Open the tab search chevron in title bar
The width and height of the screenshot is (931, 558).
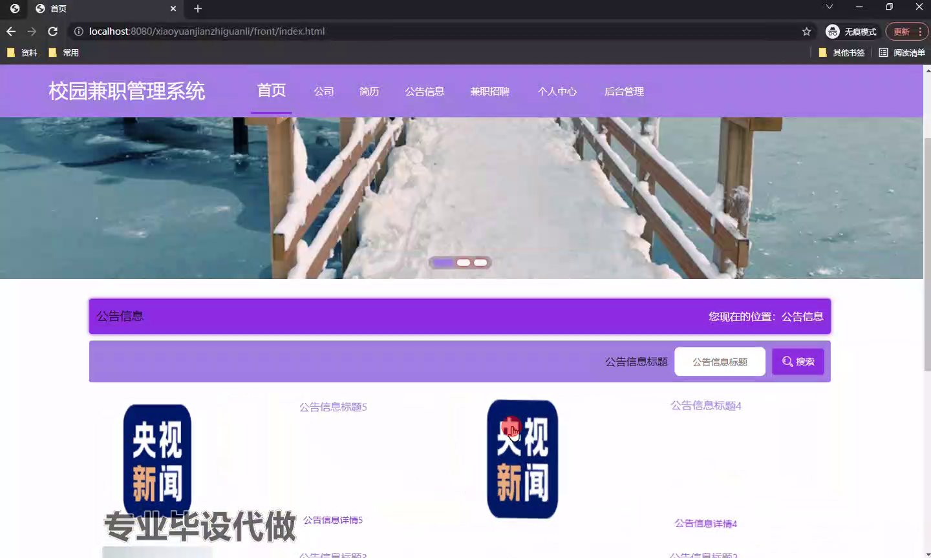click(829, 6)
